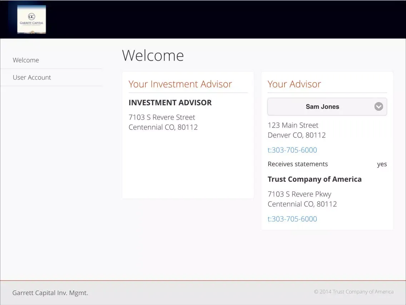Click the Receives statements label
Image resolution: width=406 pixels, height=305 pixels.
coord(297,164)
